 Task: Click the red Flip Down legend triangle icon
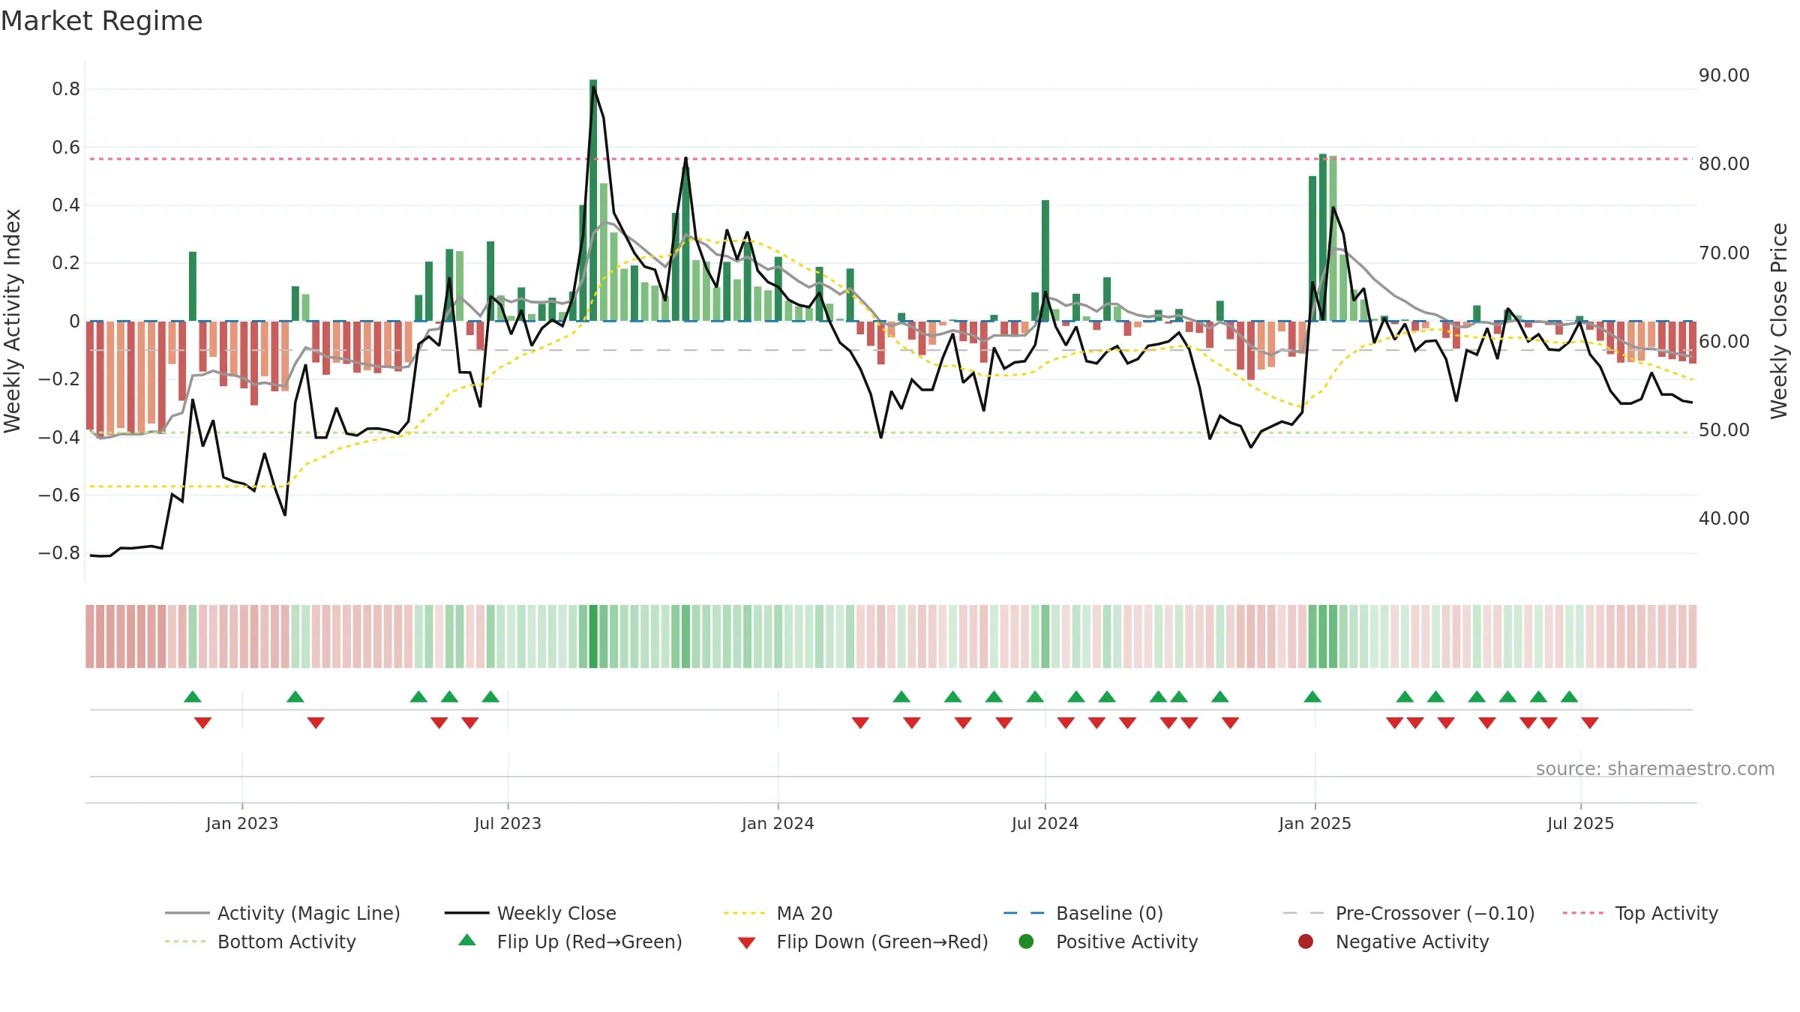(x=746, y=942)
